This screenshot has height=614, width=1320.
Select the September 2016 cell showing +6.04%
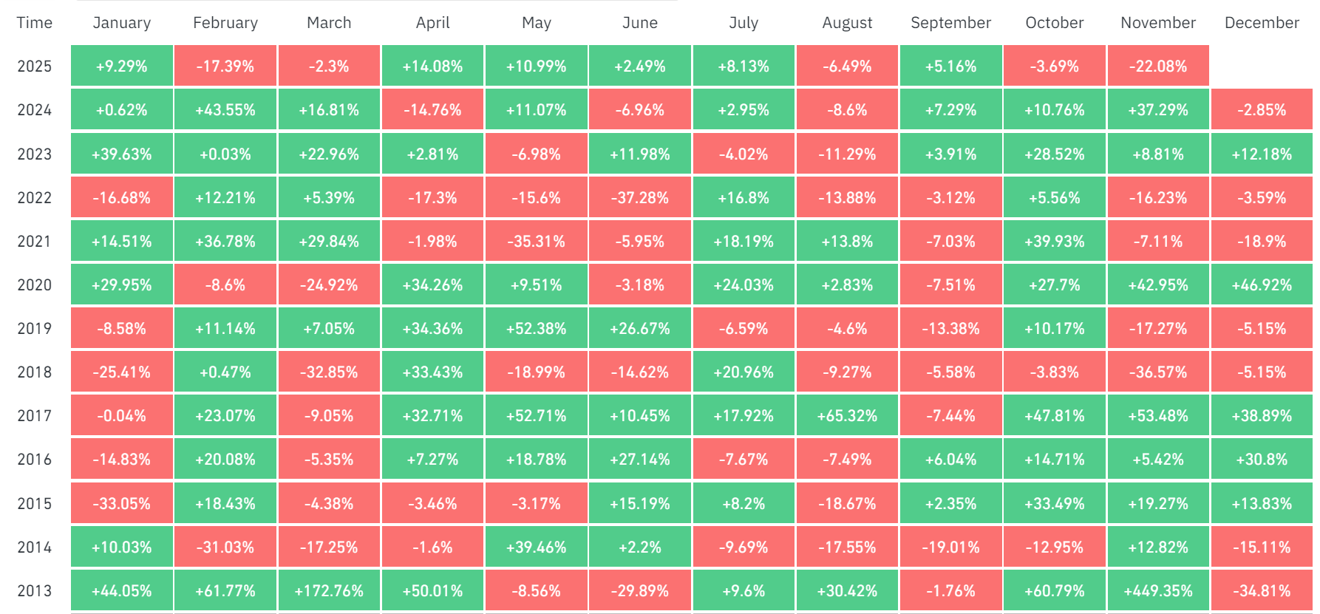950,460
